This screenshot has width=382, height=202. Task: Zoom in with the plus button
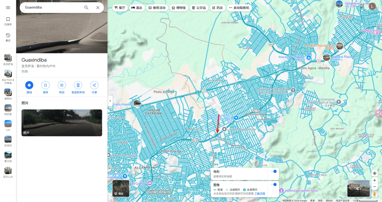[375, 180]
